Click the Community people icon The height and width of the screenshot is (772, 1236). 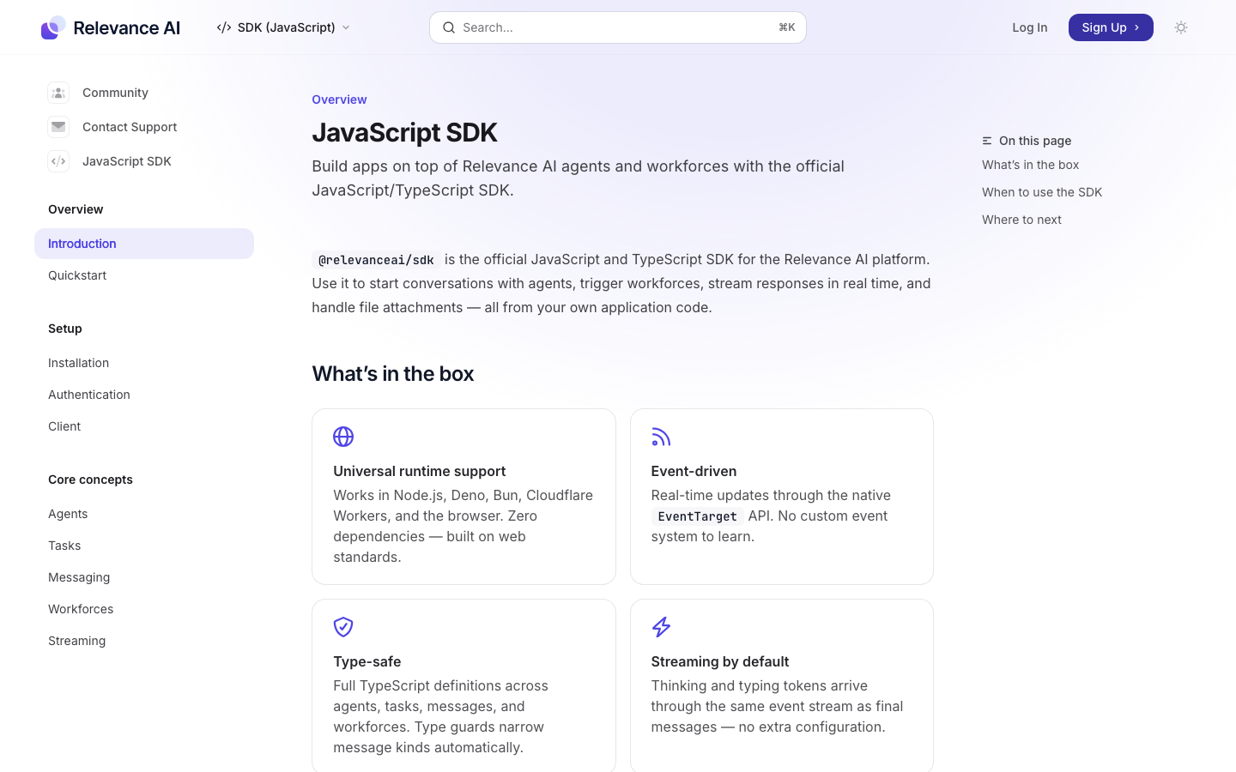click(x=58, y=93)
